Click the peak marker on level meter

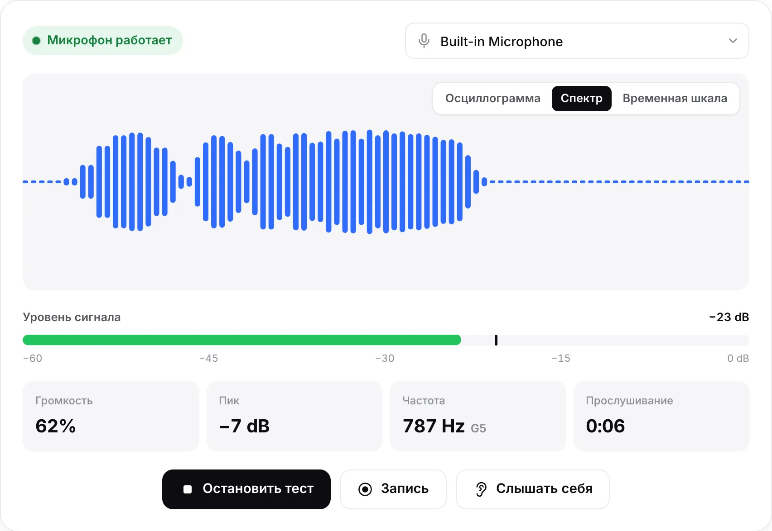pos(496,340)
